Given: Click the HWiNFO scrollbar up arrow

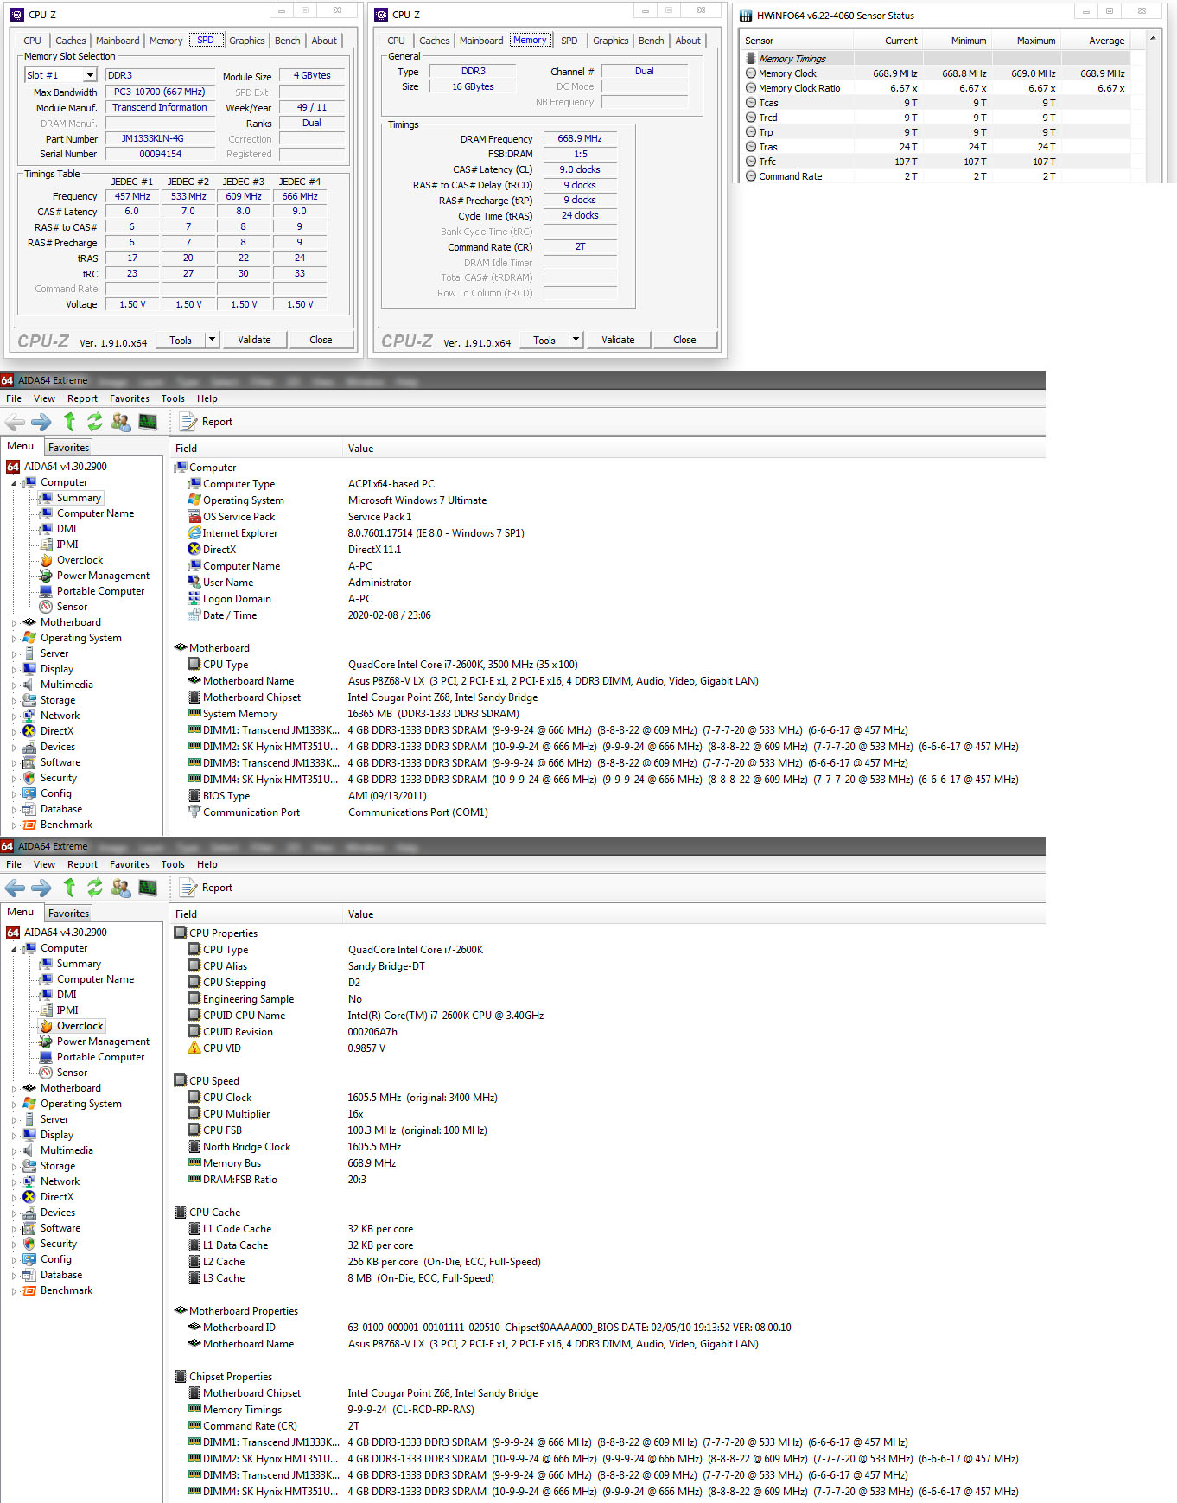Looking at the screenshot, I should (1153, 39).
